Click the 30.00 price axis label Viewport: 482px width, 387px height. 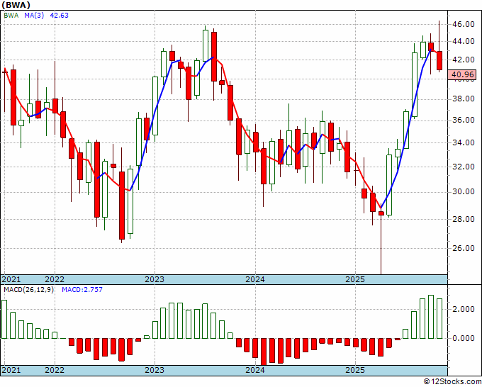(463, 192)
